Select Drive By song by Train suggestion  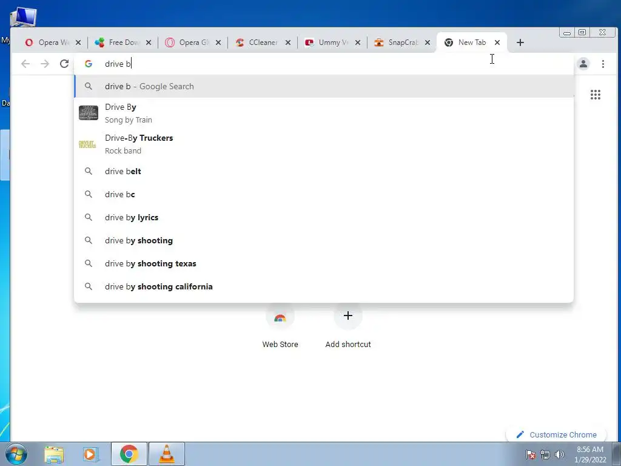[324, 113]
